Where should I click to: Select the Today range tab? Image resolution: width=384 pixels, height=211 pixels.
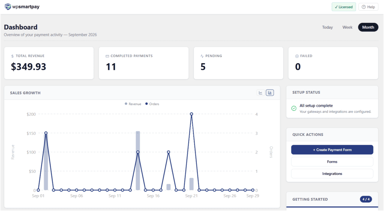click(327, 27)
